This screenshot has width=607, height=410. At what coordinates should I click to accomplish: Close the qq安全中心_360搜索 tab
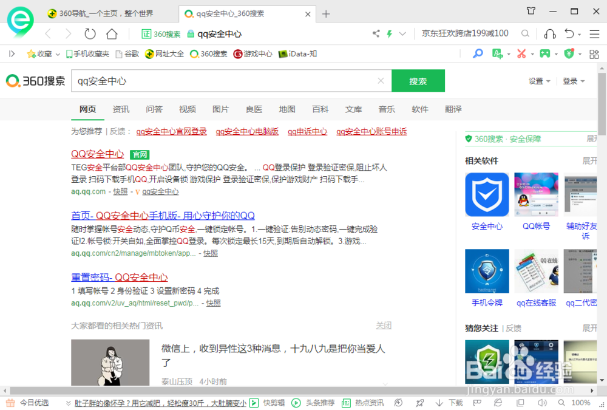(308, 14)
